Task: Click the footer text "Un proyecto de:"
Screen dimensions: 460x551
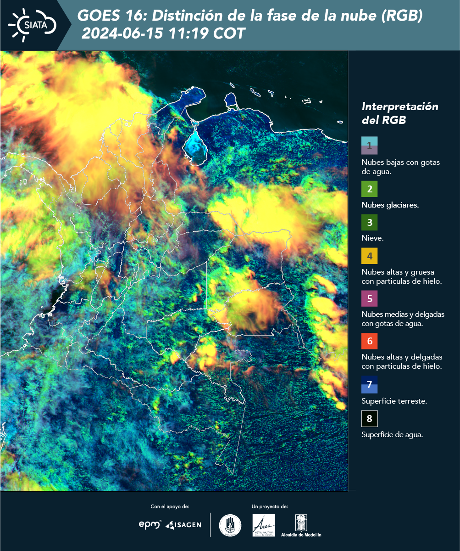Action: [x=270, y=506]
